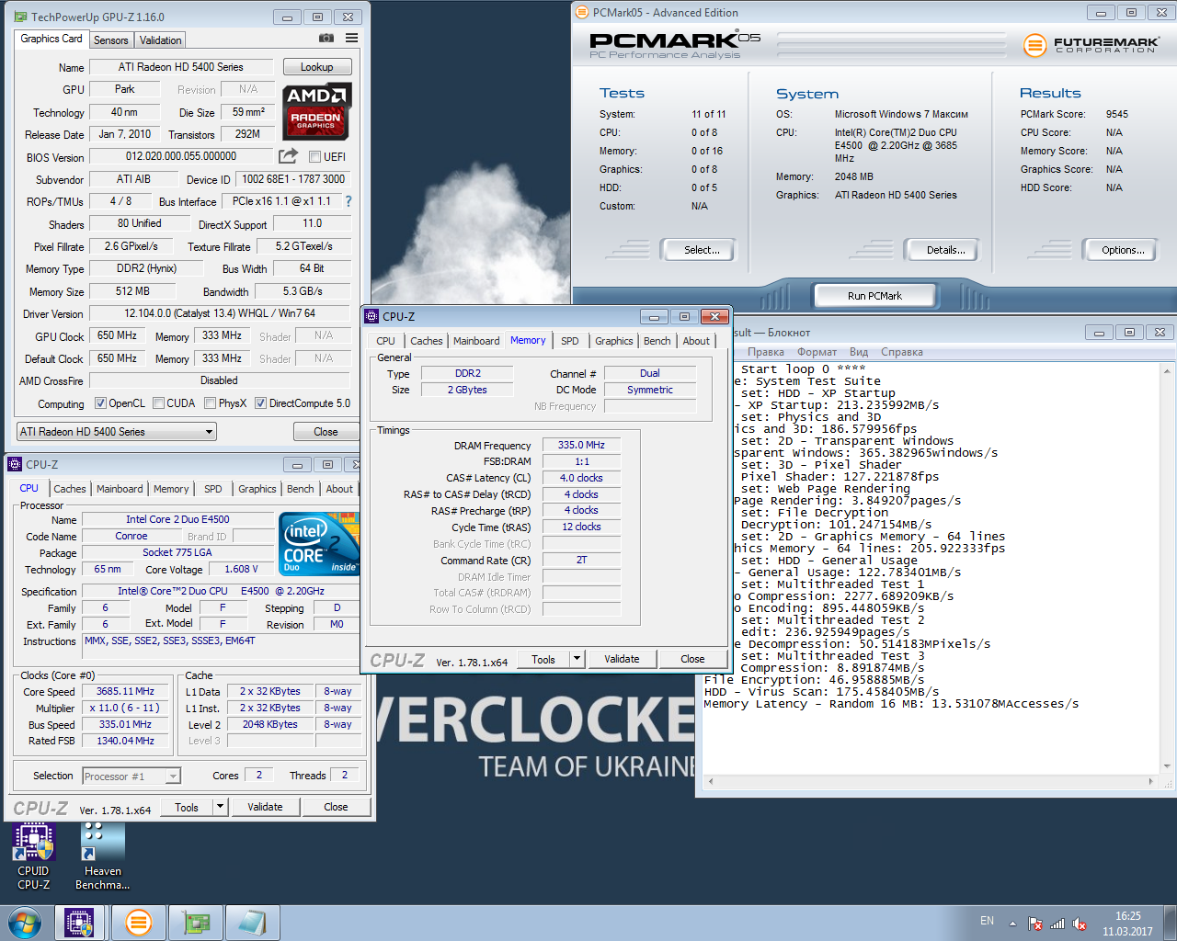Click the GPU-Z title bar icon
The width and height of the screenshot is (1177, 941).
point(20,17)
